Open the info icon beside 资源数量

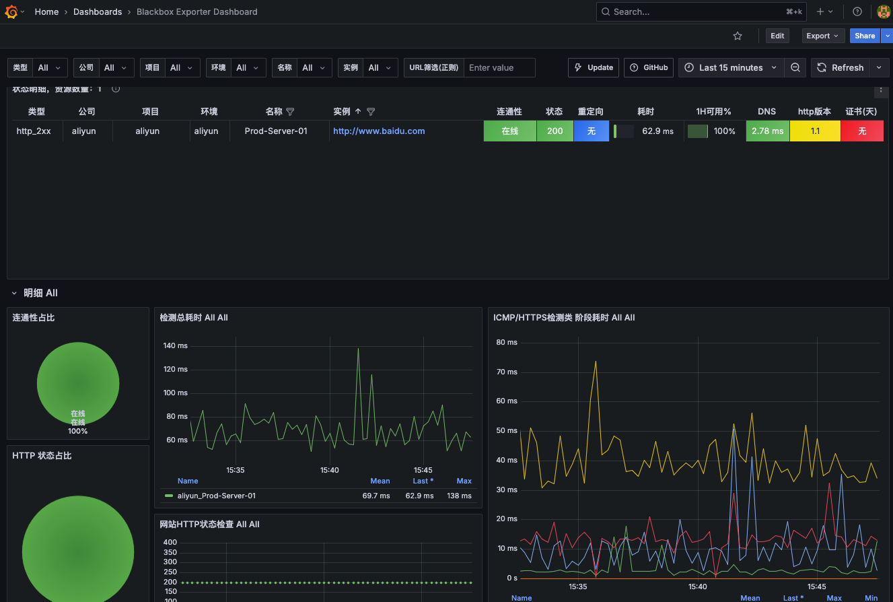[x=116, y=89]
